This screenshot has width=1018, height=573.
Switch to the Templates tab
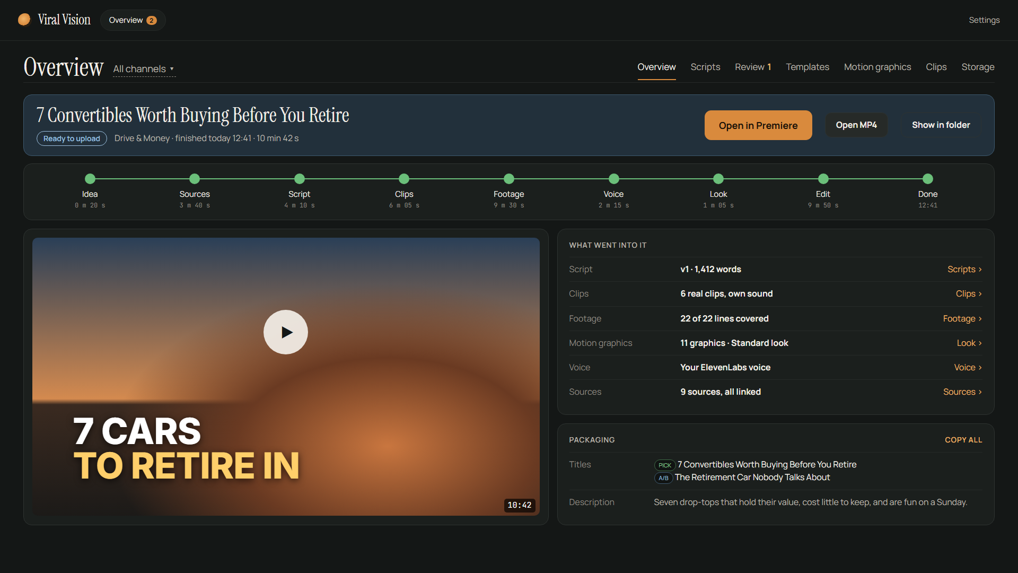[x=807, y=67]
